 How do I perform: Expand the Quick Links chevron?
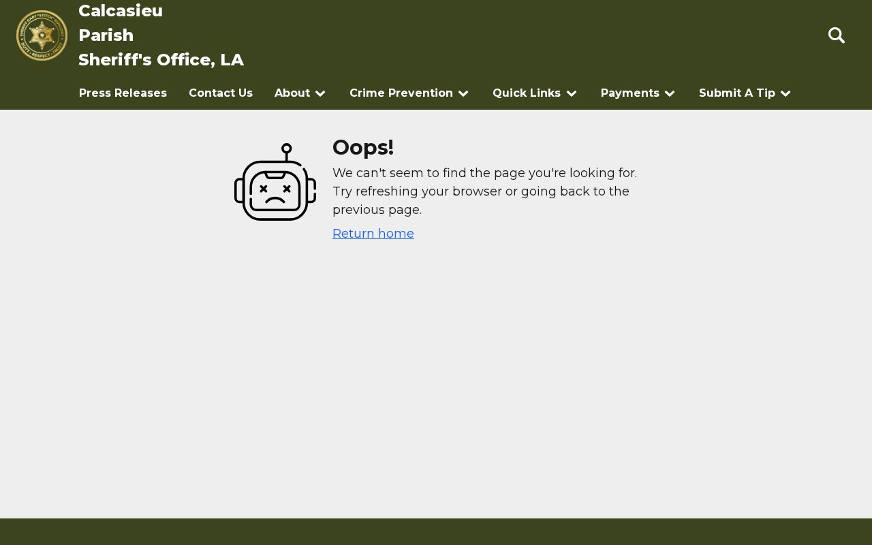(x=572, y=93)
